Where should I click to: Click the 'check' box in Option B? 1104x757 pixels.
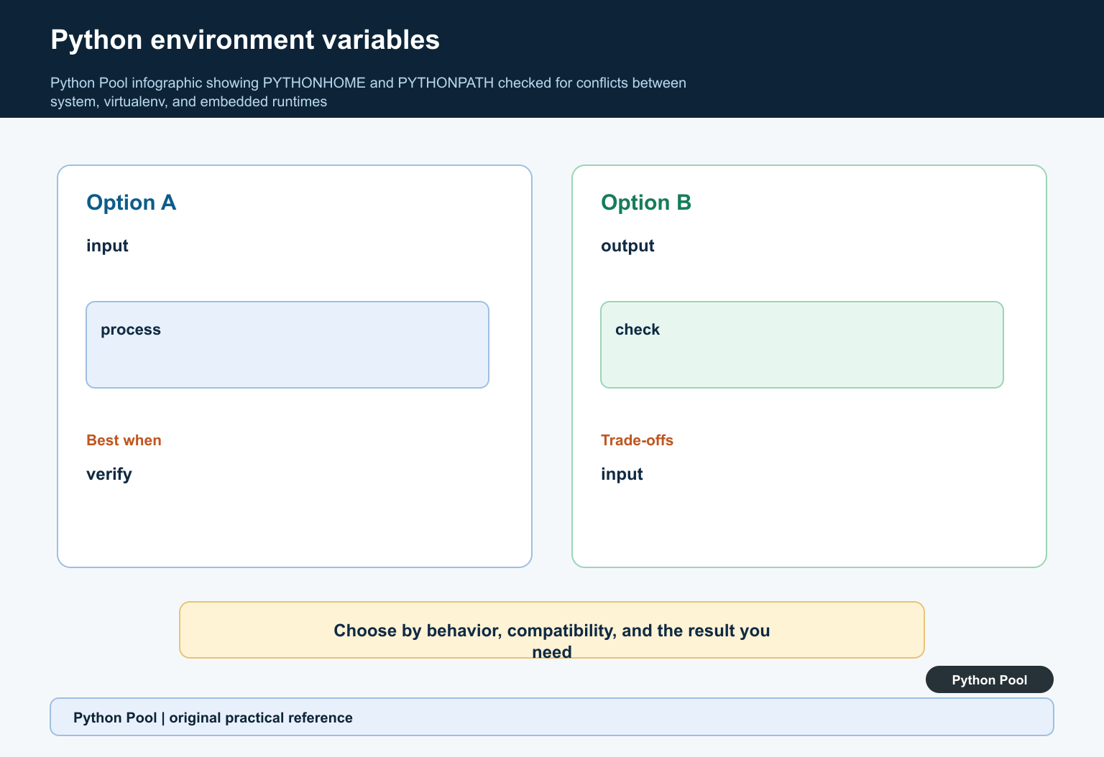(x=802, y=345)
